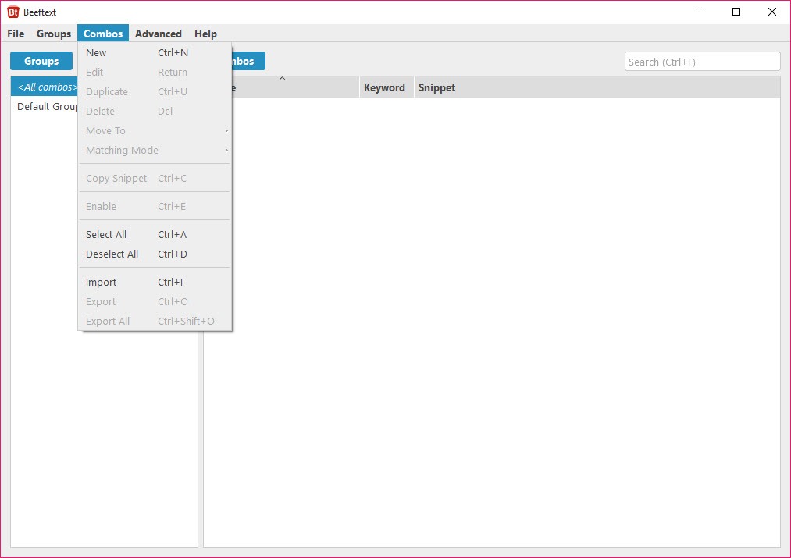Open the Advanced menu
This screenshot has height=558, width=791.
[159, 34]
